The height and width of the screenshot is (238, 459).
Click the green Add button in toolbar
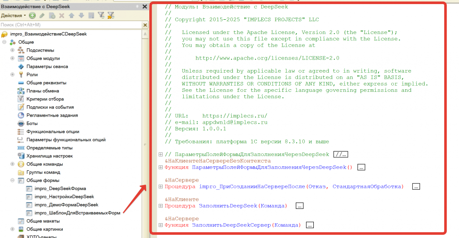[32, 16]
